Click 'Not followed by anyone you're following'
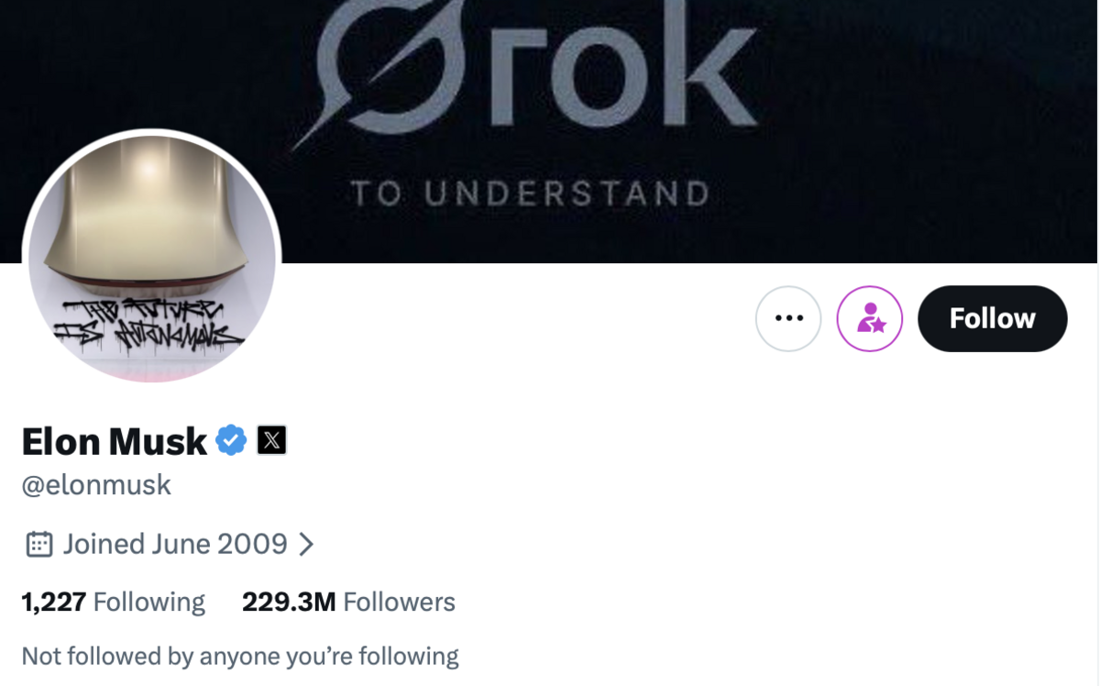Image resolution: width=1100 pixels, height=686 pixels. [239, 656]
